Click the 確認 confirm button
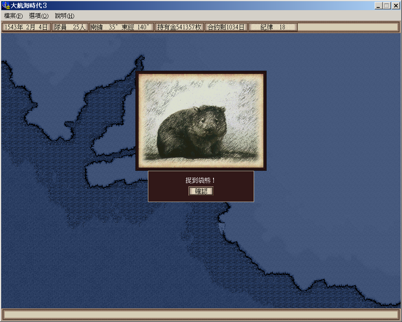 coord(201,191)
